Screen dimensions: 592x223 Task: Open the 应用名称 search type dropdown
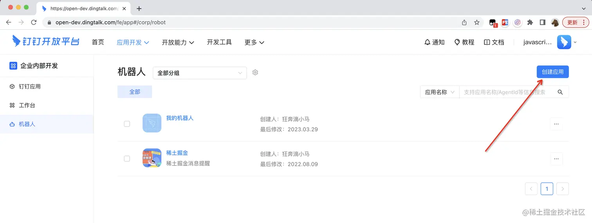(440, 92)
